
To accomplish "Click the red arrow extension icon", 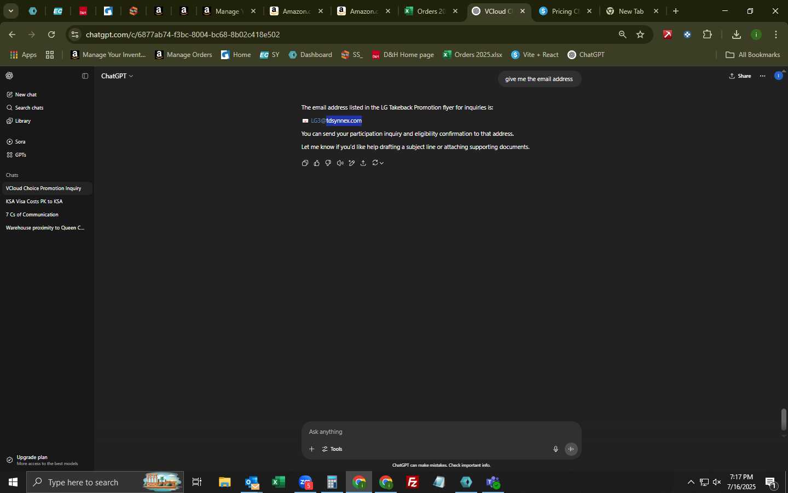I will coord(668,35).
